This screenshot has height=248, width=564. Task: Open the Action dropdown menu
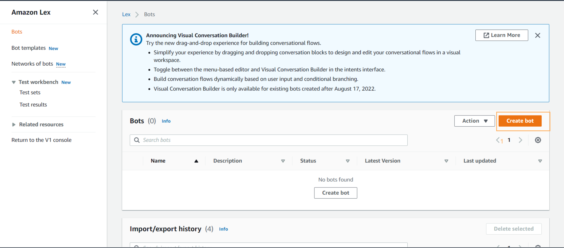pos(474,121)
